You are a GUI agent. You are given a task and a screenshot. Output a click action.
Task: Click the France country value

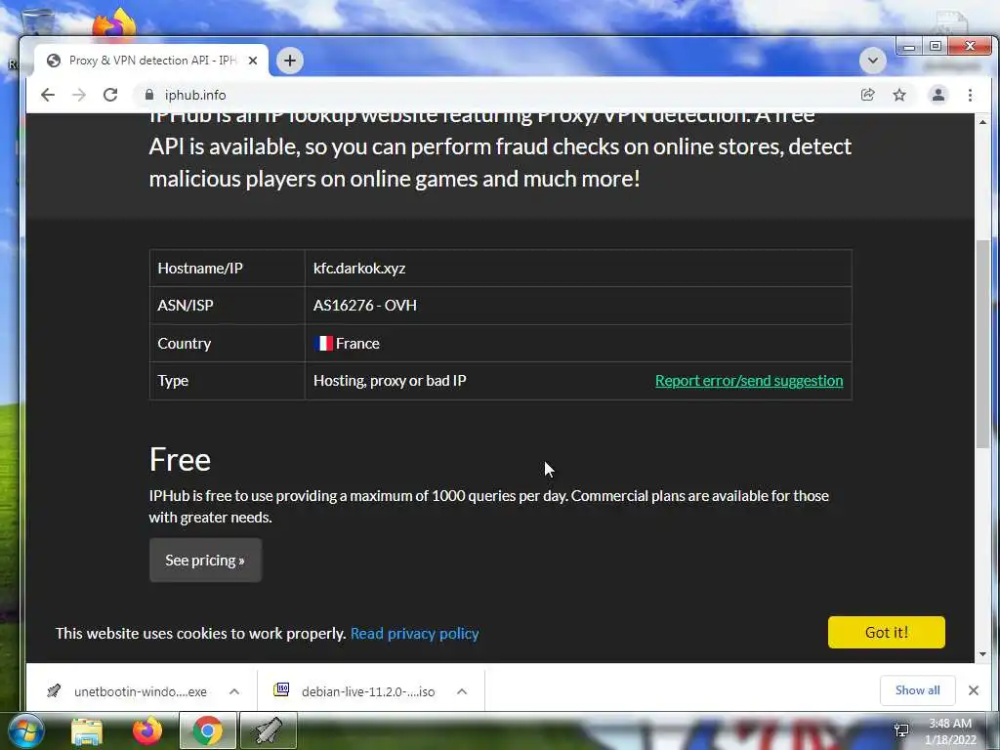click(357, 343)
